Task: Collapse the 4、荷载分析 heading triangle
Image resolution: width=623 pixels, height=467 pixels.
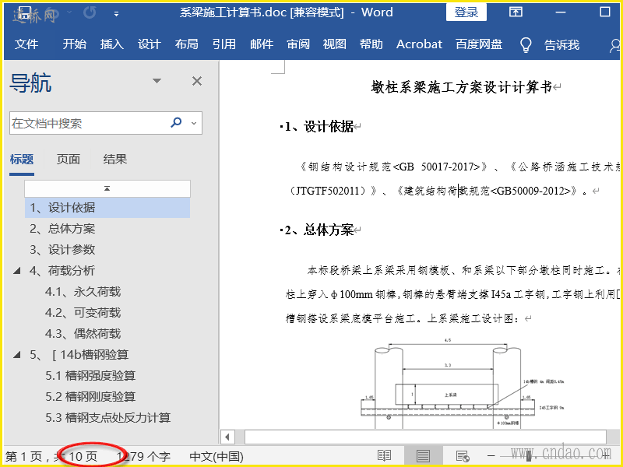Action: (x=16, y=271)
